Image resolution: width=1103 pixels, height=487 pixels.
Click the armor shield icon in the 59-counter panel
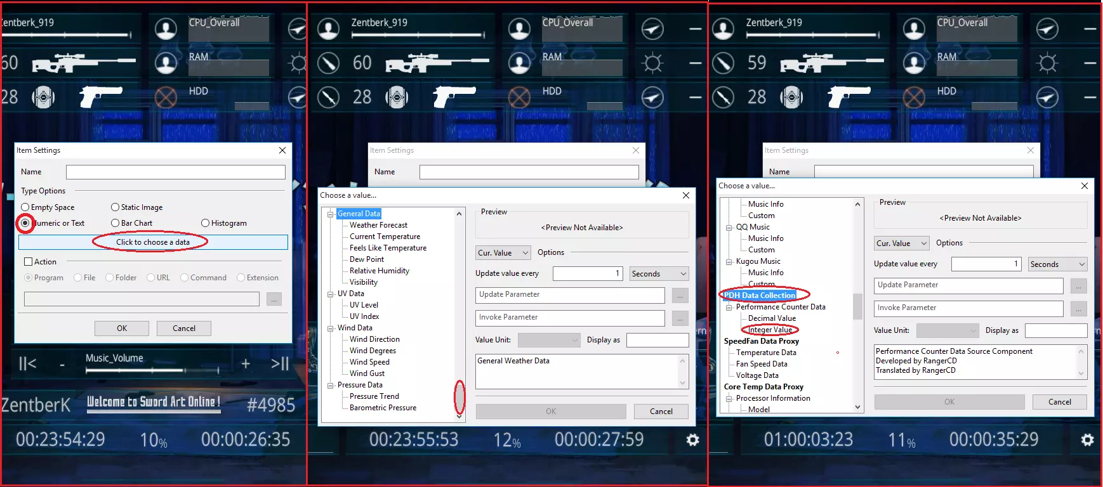(x=791, y=97)
